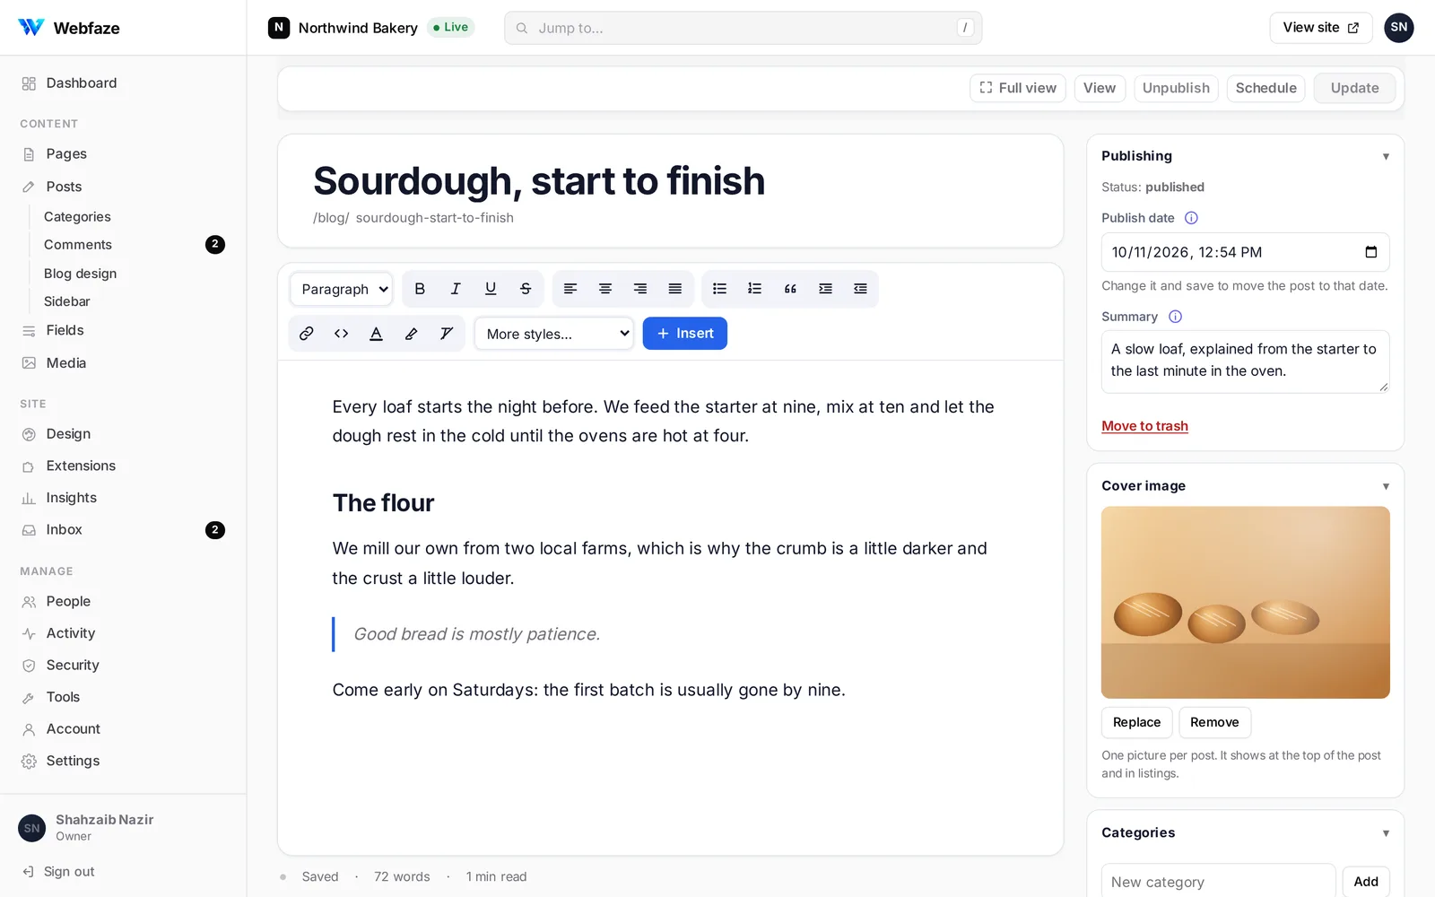The image size is (1435, 897).
Task: Clear text formatting
Action: [x=447, y=334]
